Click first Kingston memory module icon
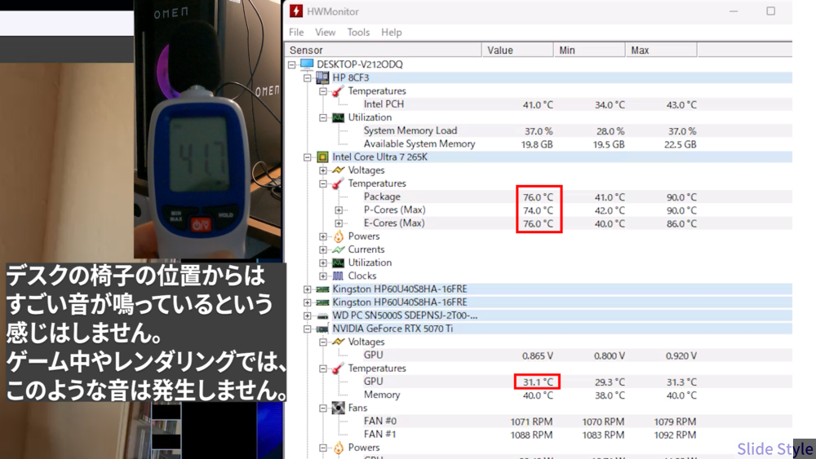Viewport: 816px width, 459px height. click(322, 289)
